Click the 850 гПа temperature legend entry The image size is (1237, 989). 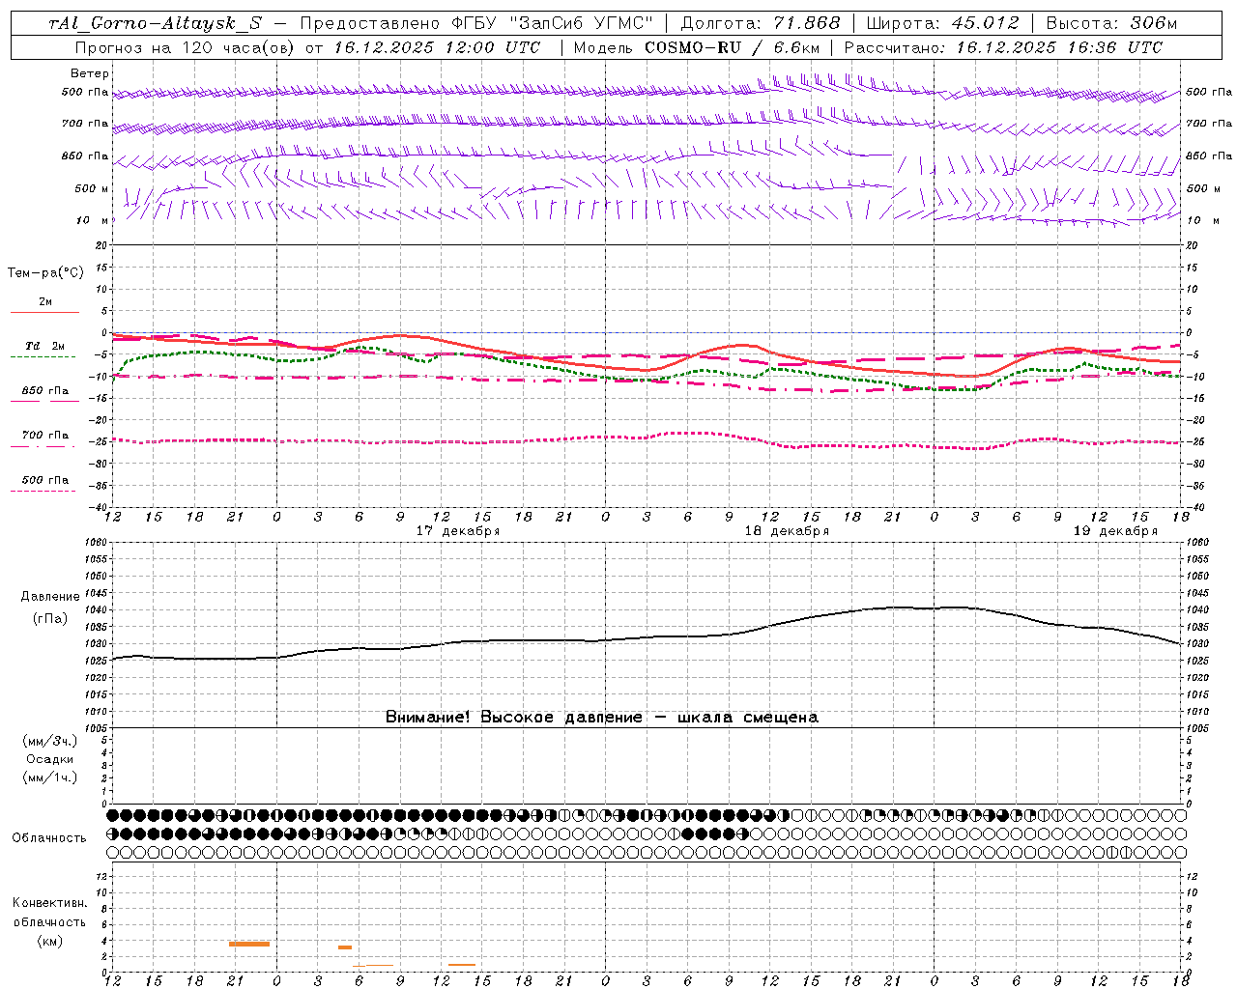[x=45, y=391]
